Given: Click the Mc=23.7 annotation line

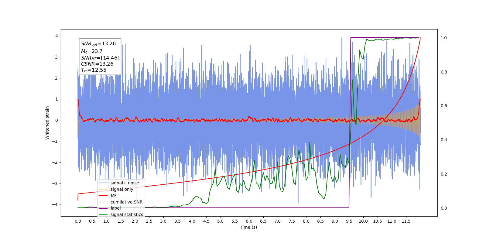Looking at the screenshot, I should click(92, 51).
